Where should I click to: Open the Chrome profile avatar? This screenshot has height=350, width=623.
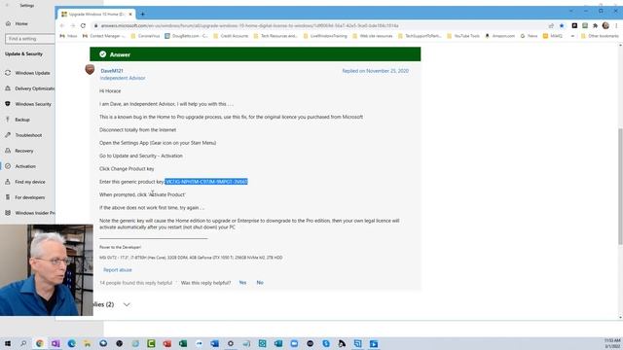[x=605, y=26]
